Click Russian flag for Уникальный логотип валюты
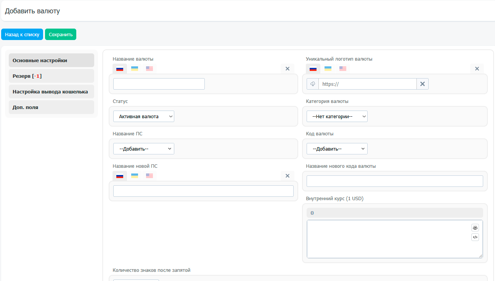The height and width of the screenshot is (281, 495). tap(313, 69)
